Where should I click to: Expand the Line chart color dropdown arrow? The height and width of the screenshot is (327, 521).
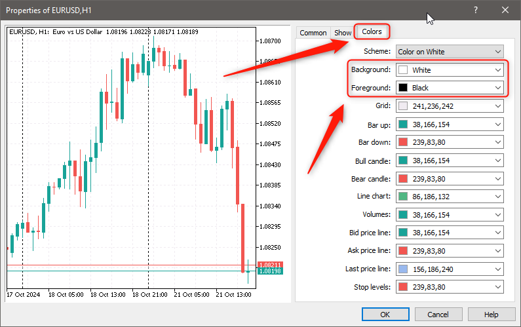(498, 197)
